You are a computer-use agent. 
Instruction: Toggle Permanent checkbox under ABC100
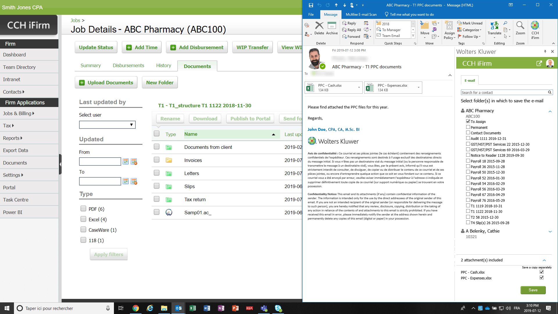468,127
